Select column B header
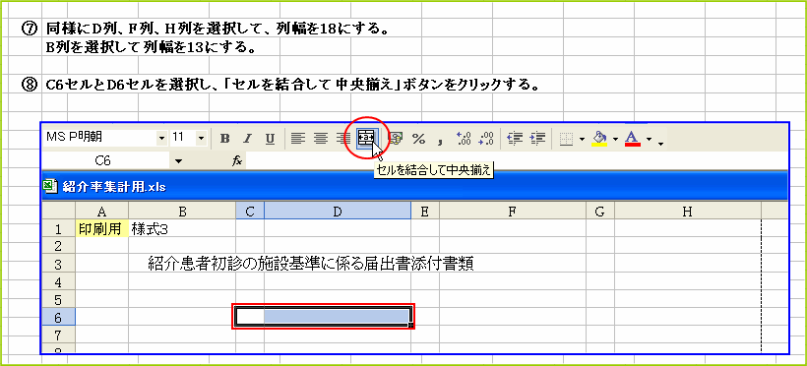807x366 pixels. pos(182,212)
